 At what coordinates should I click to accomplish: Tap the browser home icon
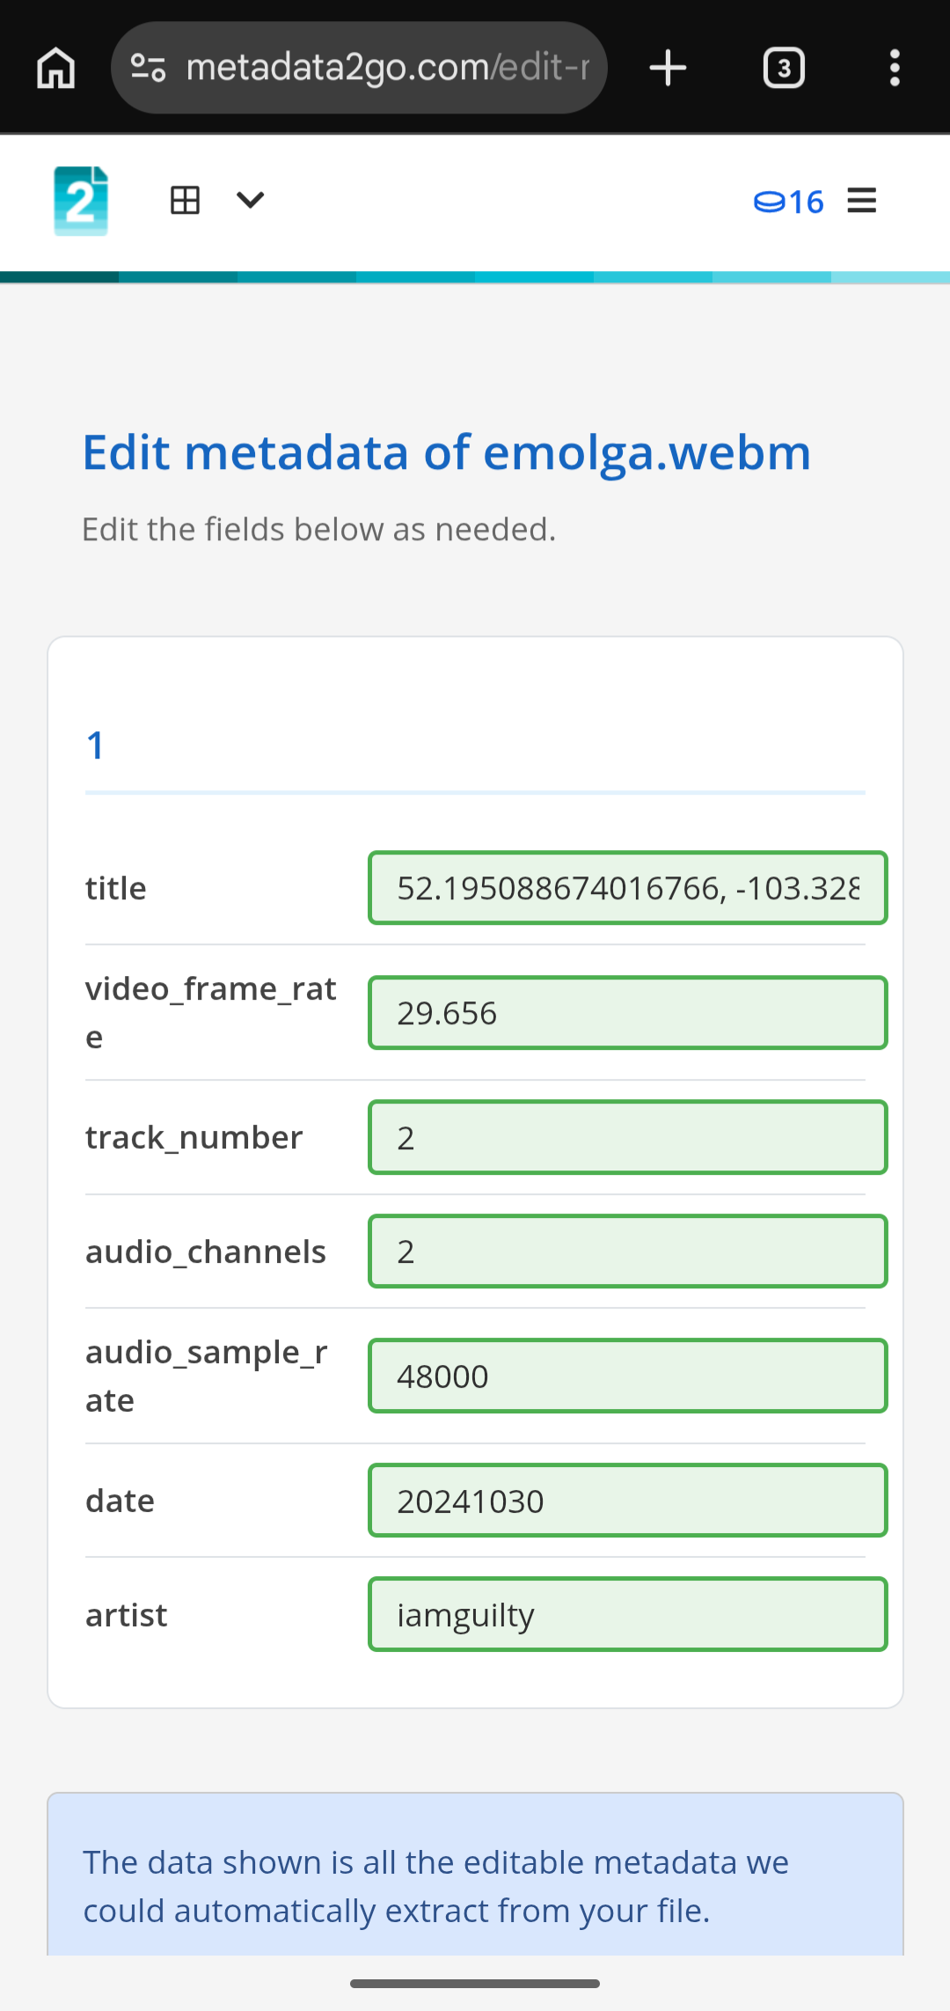coord(55,68)
